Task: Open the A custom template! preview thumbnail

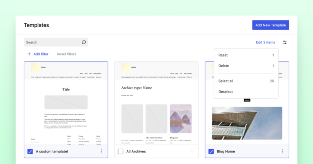Action: (x=66, y=103)
